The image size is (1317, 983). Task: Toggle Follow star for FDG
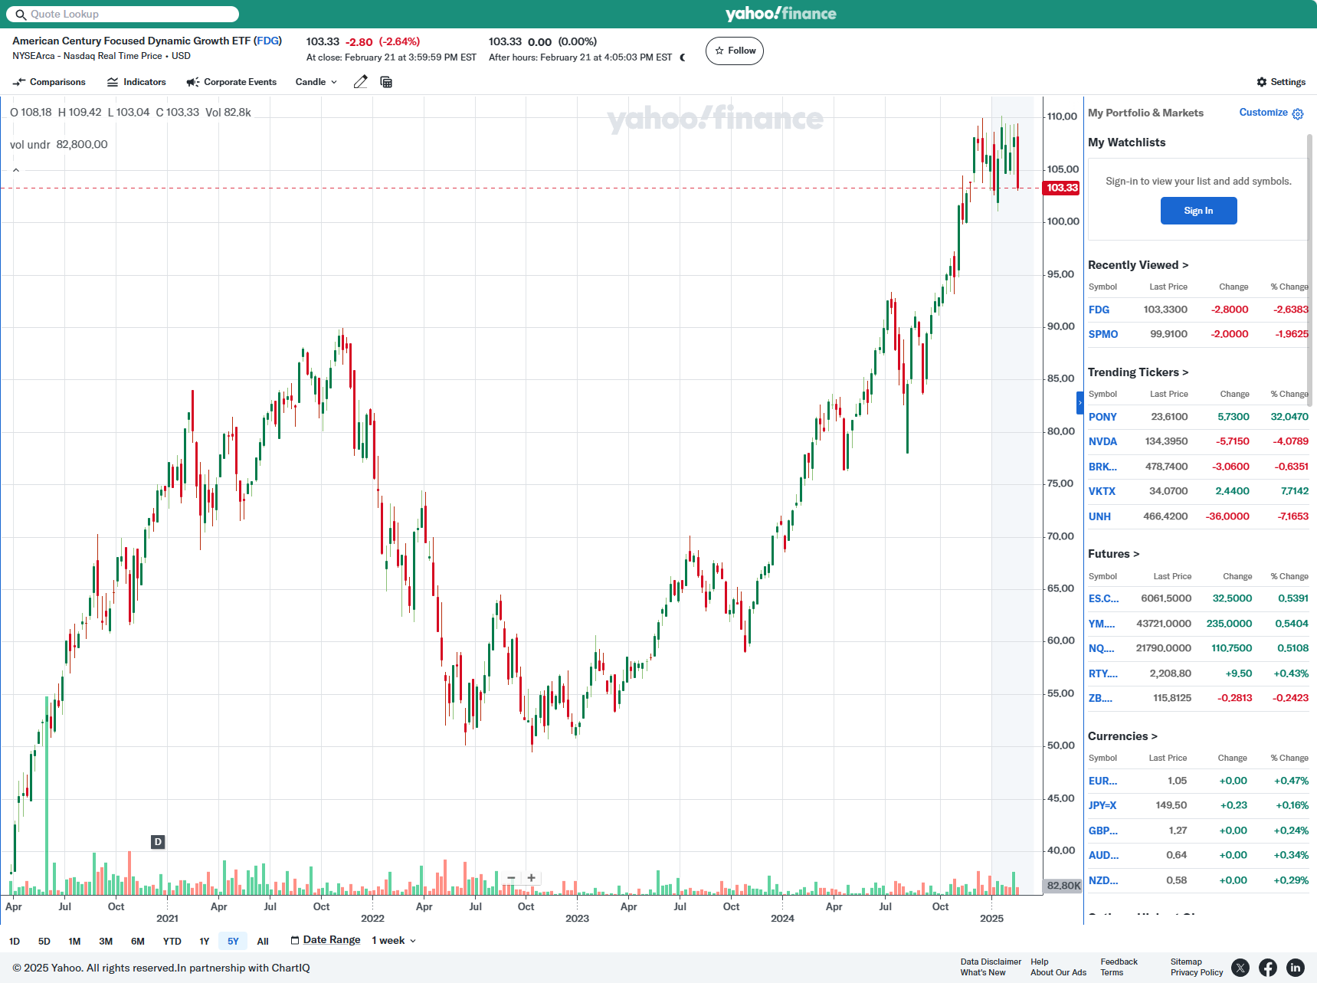(x=734, y=51)
